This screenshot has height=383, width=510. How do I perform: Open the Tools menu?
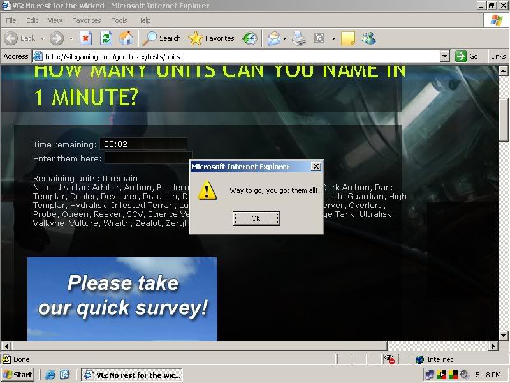(119, 20)
